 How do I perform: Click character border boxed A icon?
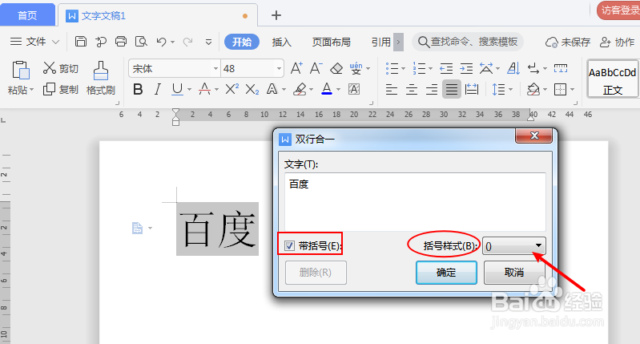point(354,89)
